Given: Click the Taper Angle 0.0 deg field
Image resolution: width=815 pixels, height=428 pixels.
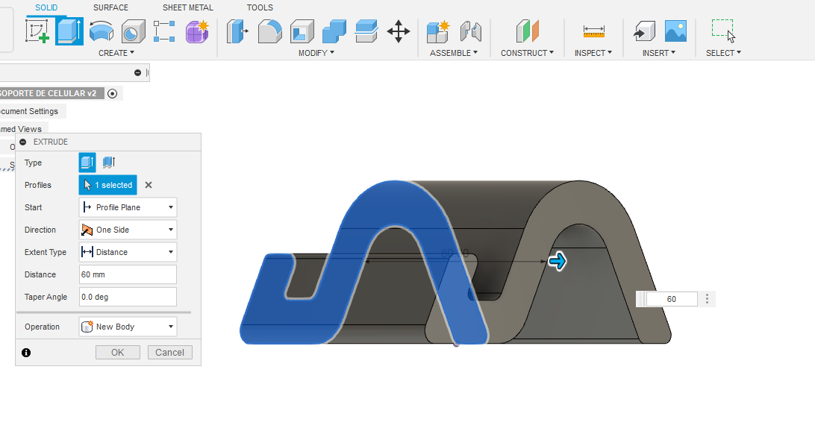Looking at the screenshot, I should pos(128,297).
